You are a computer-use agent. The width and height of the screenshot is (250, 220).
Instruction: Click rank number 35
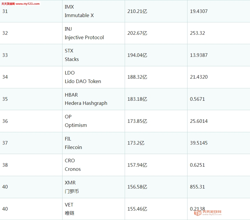point(5,99)
